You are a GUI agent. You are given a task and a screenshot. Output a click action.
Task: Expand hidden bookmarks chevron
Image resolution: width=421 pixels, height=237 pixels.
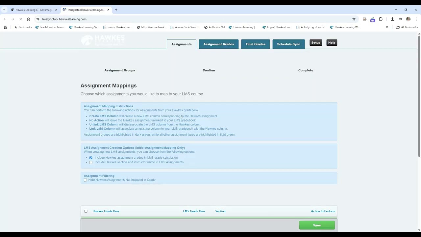[387, 27]
